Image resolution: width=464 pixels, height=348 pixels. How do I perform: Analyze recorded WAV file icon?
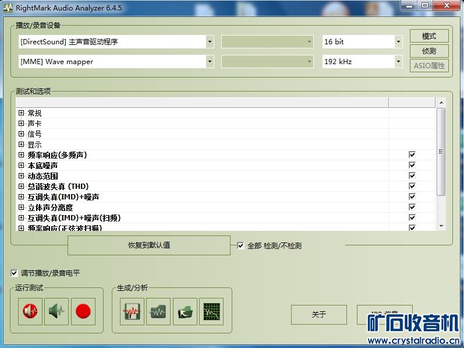coord(158,311)
